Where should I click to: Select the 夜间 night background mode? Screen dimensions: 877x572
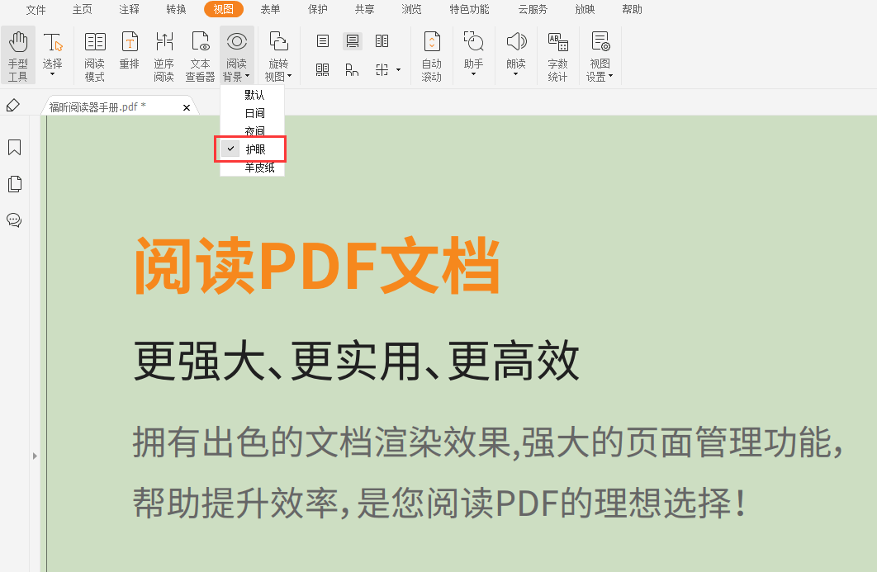[253, 132]
